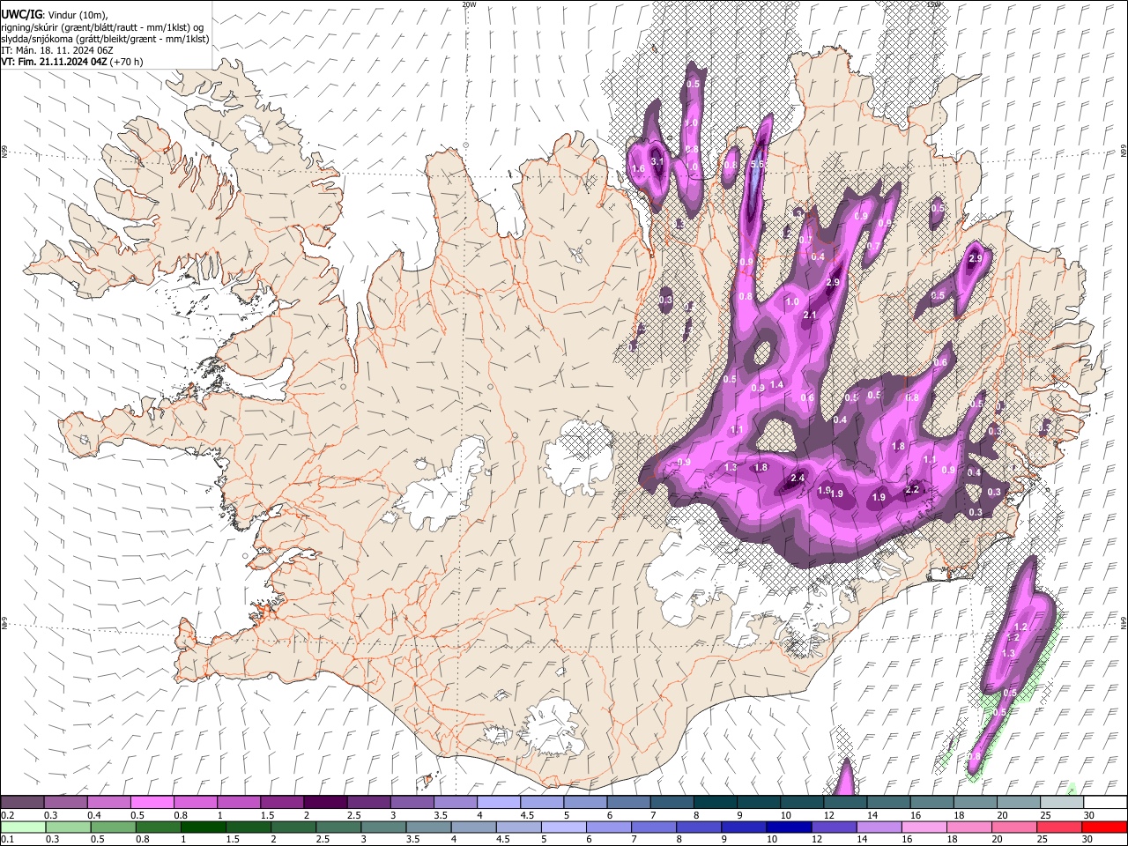The width and height of the screenshot is (1128, 846).
Task: Click the light pink rain swatch at 16
Action: [923, 827]
